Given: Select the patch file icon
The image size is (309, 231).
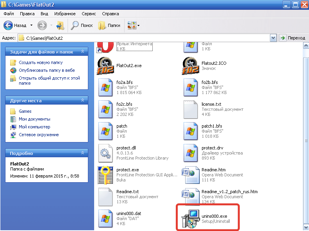Looking at the screenshot, I should click(x=105, y=131).
